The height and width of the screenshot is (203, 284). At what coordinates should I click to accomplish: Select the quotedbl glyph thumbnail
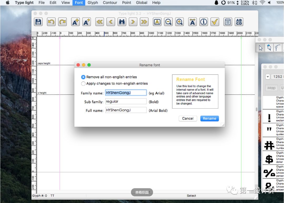[269, 129]
